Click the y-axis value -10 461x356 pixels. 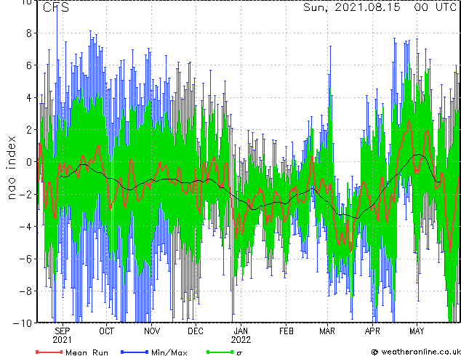pos(23,323)
